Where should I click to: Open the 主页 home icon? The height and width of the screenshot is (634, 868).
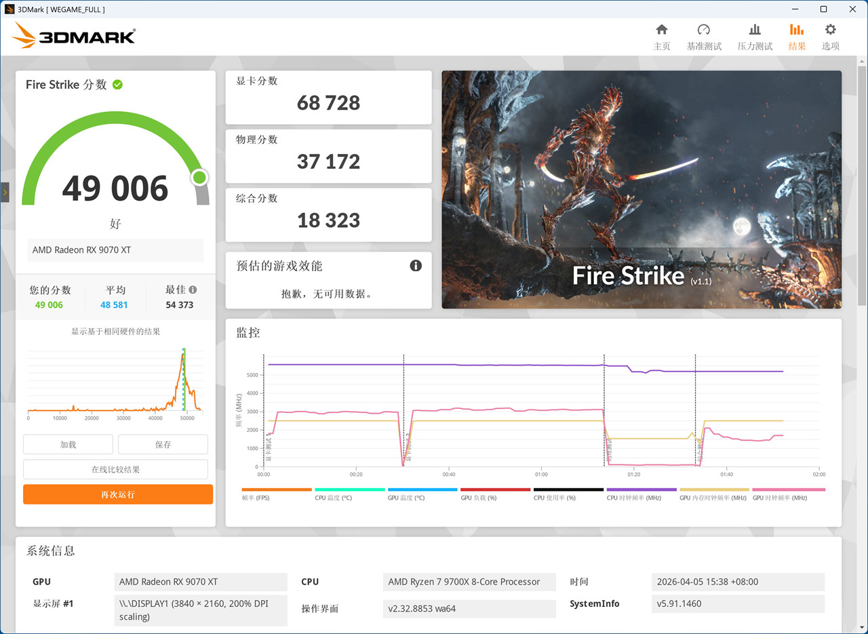click(662, 36)
